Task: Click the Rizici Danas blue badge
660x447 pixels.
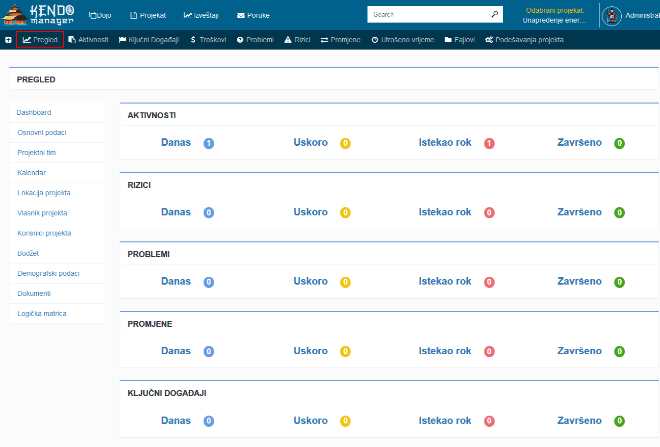Action: 209,212
